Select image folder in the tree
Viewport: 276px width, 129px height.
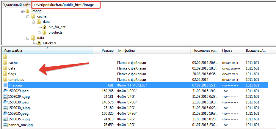pos(37,11)
